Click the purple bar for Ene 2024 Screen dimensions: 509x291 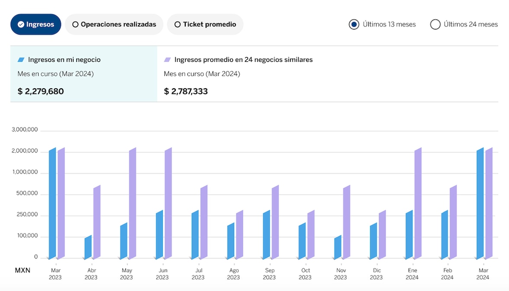[418, 203]
